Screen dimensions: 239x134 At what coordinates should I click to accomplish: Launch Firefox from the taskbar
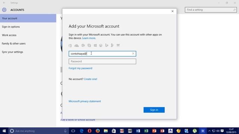coord(98,131)
